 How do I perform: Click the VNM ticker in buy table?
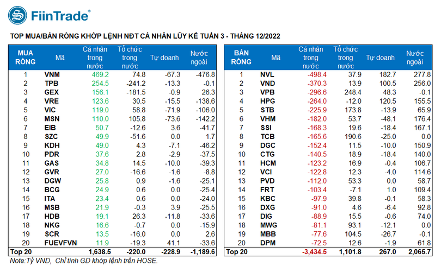coord(52,74)
